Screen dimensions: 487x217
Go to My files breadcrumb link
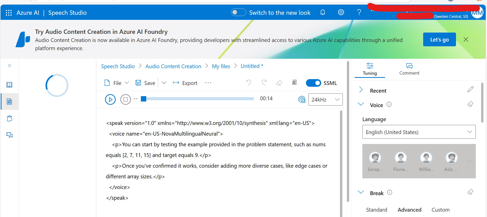[221, 66]
